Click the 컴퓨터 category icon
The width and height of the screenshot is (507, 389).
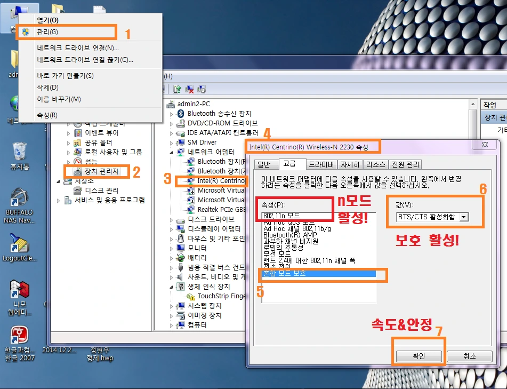[x=180, y=325]
